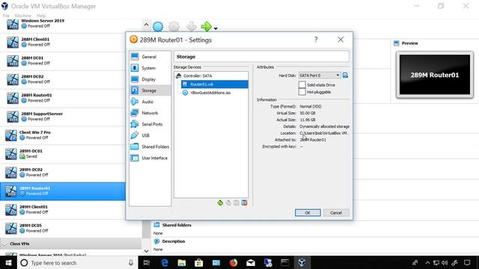Open the General settings category
Screen dimensions: 479x269
tap(150, 57)
